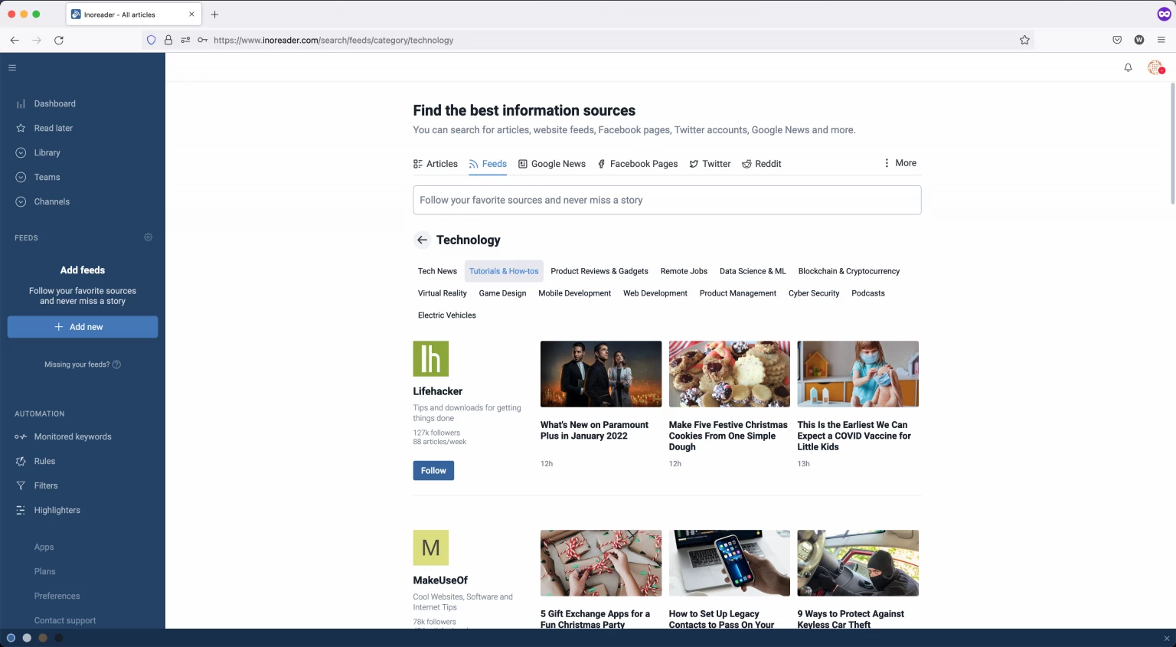Click the feed search input field
Viewport: 1176px width, 647px height.
point(666,201)
